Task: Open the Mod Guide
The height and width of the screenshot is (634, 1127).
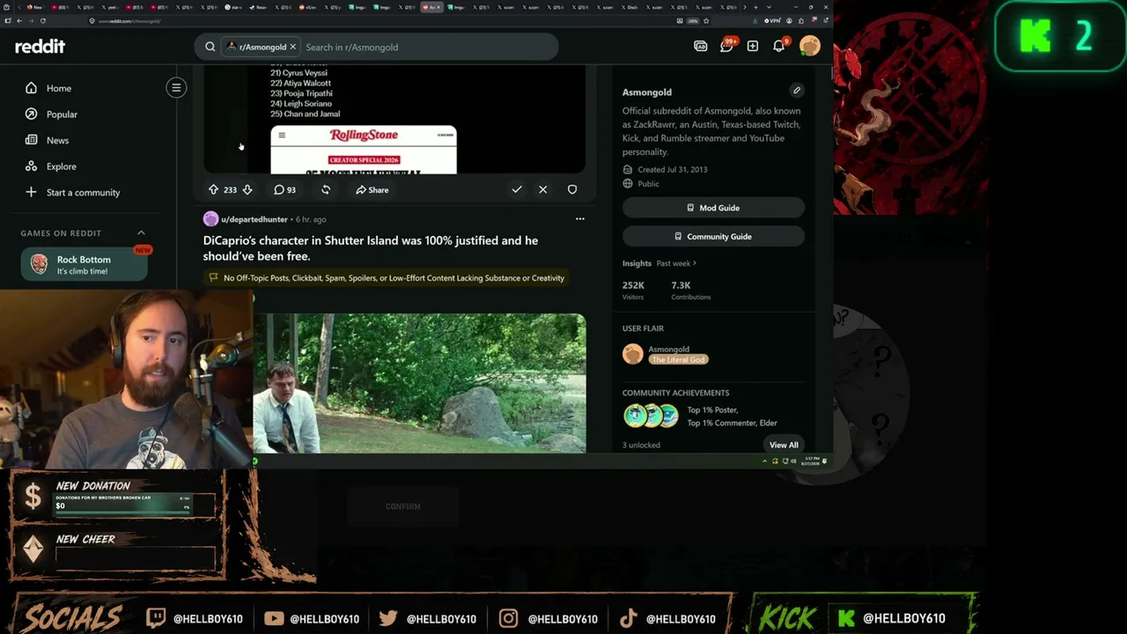Action: pos(713,208)
